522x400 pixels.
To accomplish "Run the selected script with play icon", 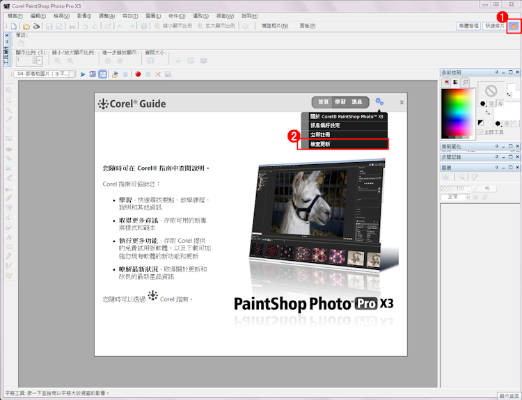I will pos(83,74).
